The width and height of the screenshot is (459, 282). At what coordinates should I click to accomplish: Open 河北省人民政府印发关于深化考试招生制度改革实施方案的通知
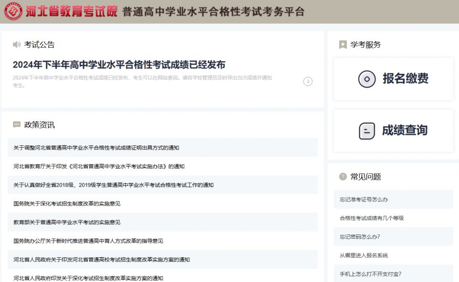click(163, 276)
